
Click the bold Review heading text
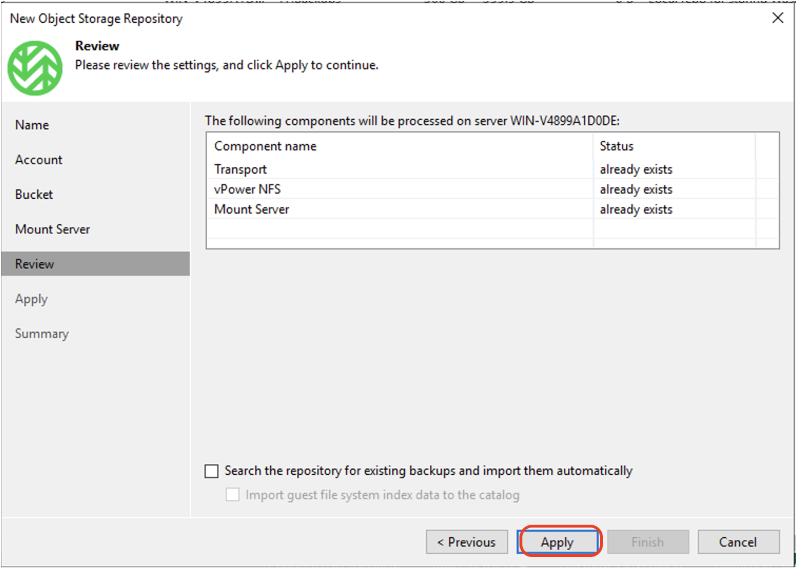tap(97, 46)
